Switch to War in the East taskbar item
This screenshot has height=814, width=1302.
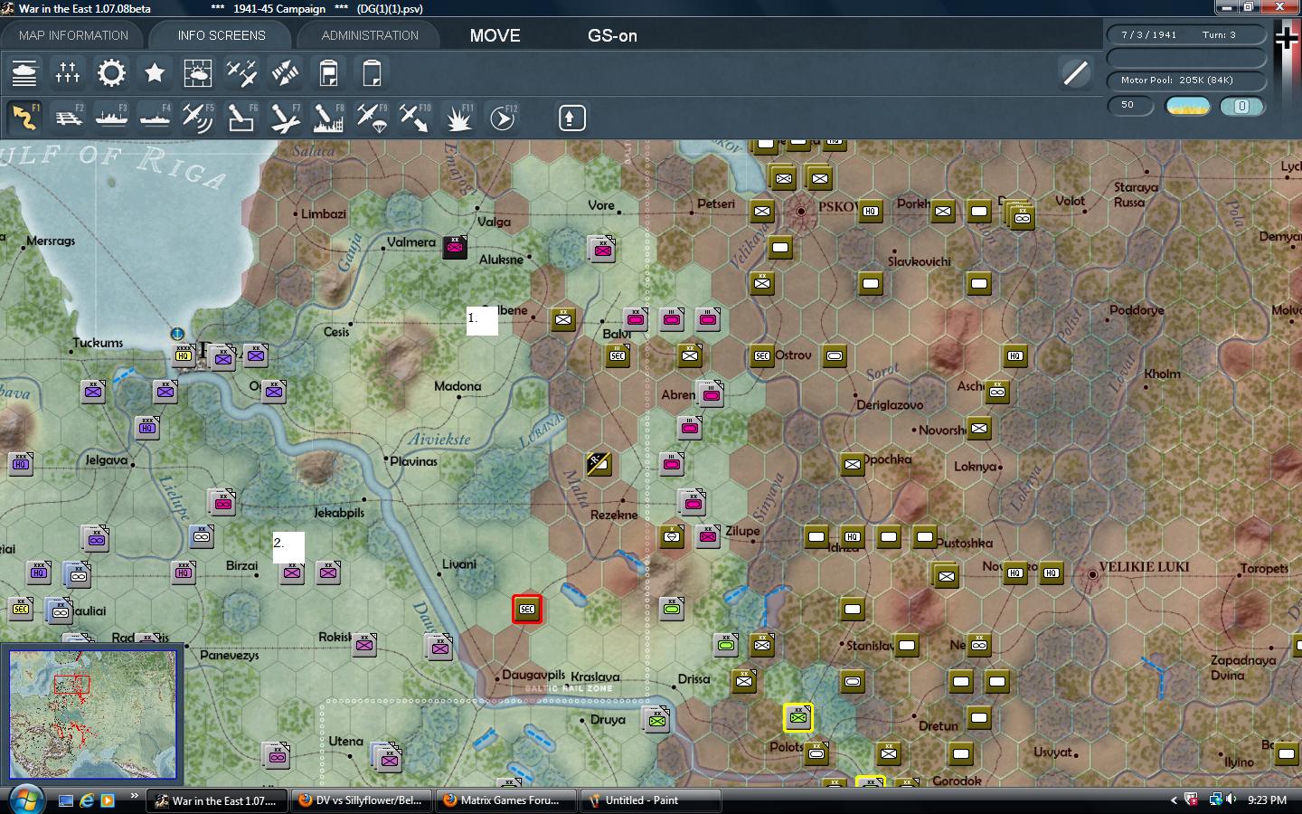point(217,800)
